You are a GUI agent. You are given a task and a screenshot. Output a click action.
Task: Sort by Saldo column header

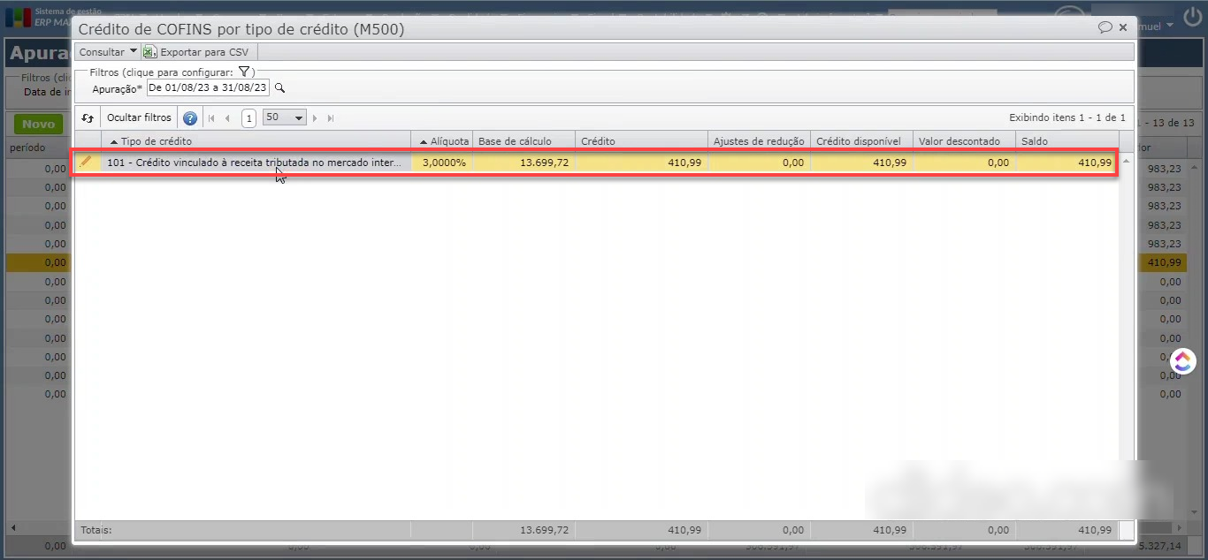click(x=1067, y=141)
